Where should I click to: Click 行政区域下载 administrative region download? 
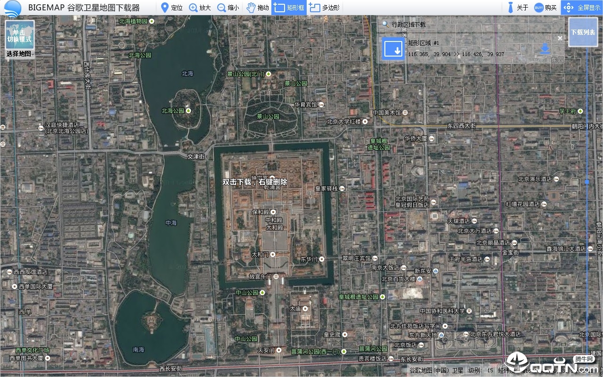coord(408,25)
